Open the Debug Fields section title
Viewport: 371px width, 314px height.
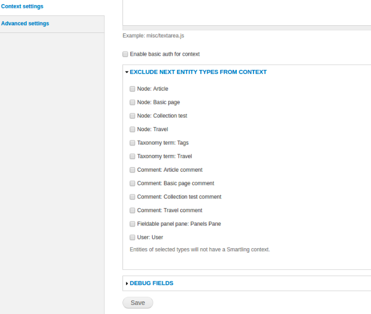pos(151,283)
